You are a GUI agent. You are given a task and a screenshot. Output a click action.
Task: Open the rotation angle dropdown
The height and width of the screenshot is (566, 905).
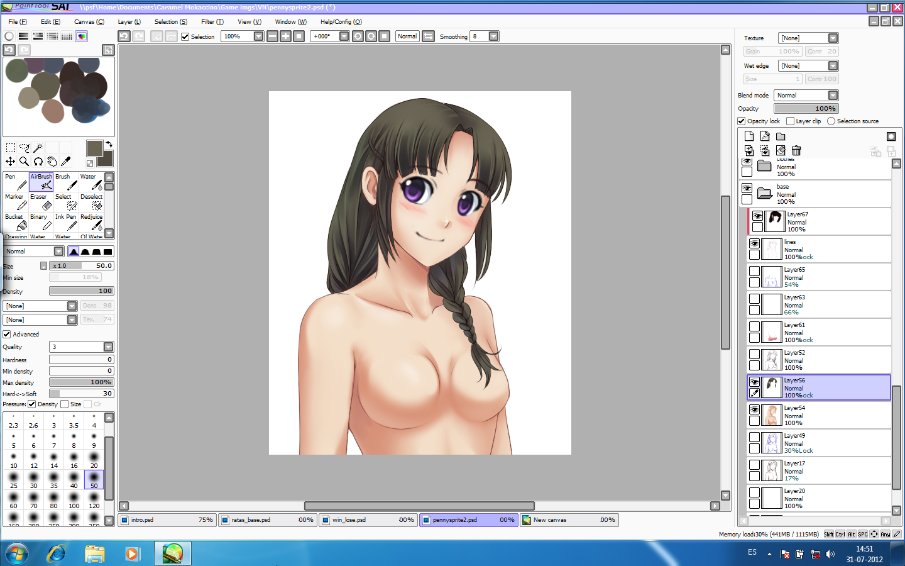click(x=344, y=36)
